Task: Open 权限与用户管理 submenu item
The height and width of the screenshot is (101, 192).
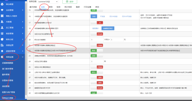Action: pos(8,92)
